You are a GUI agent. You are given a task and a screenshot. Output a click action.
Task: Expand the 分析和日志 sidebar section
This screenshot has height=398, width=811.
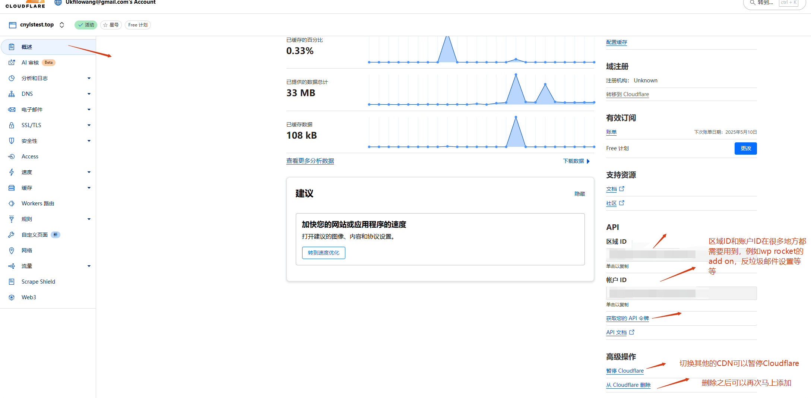89,78
